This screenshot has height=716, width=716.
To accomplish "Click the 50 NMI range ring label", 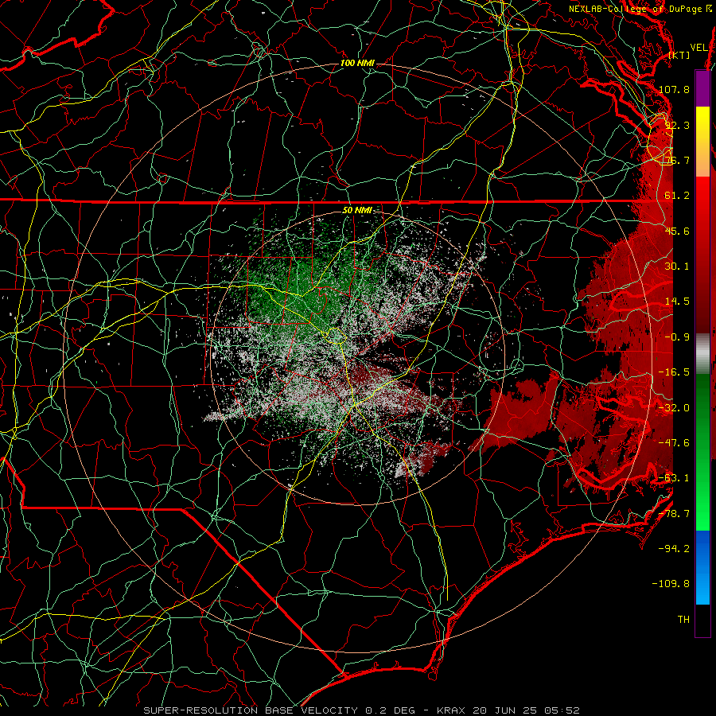I will click(357, 211).
